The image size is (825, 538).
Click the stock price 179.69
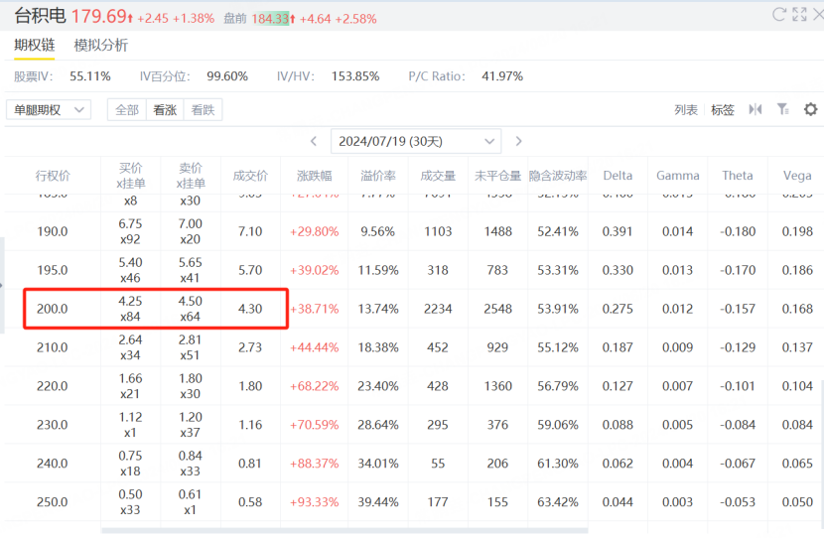[99, 16]
